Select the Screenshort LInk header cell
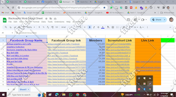This screenshot has width=176, height=97. tap(120, 40)
